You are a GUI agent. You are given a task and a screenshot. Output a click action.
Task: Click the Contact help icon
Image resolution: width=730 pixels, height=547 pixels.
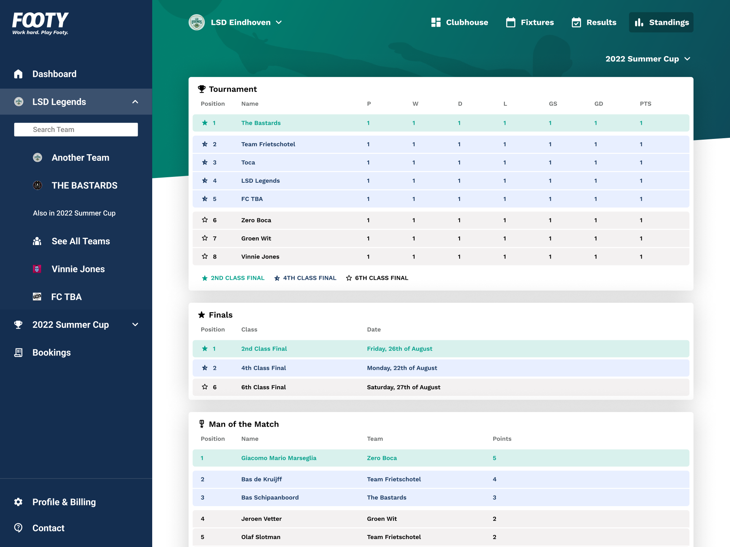click(18, 528)
